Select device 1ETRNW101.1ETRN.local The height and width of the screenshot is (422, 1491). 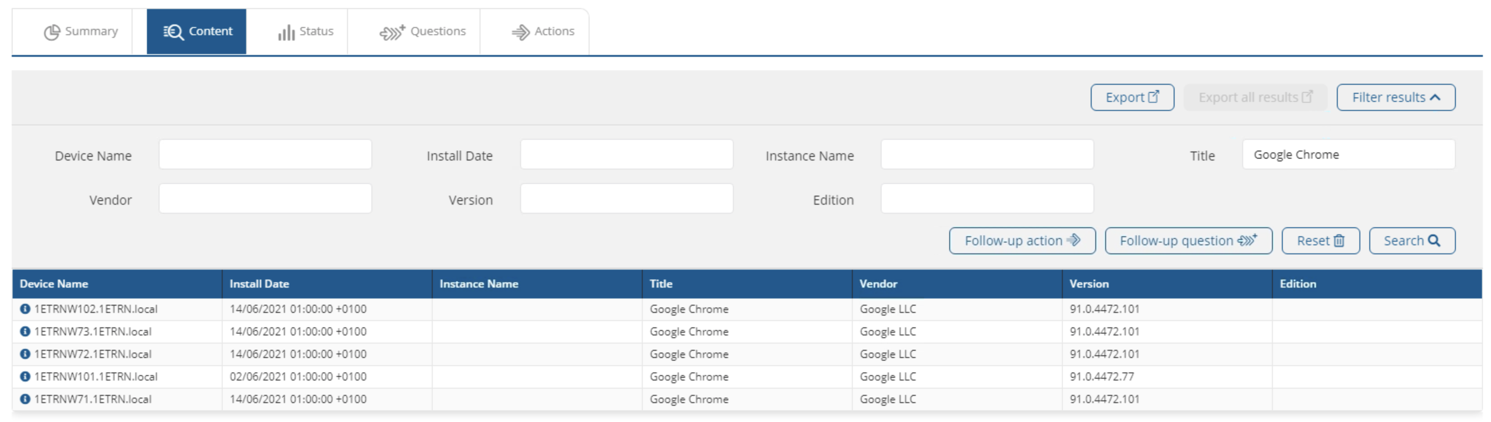pos(96,377)
